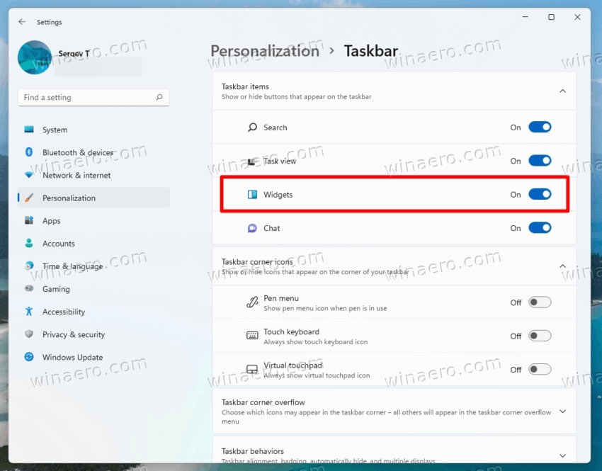Open Bluetooth & devices settings

pyautogui.click(x=93, y=152)
